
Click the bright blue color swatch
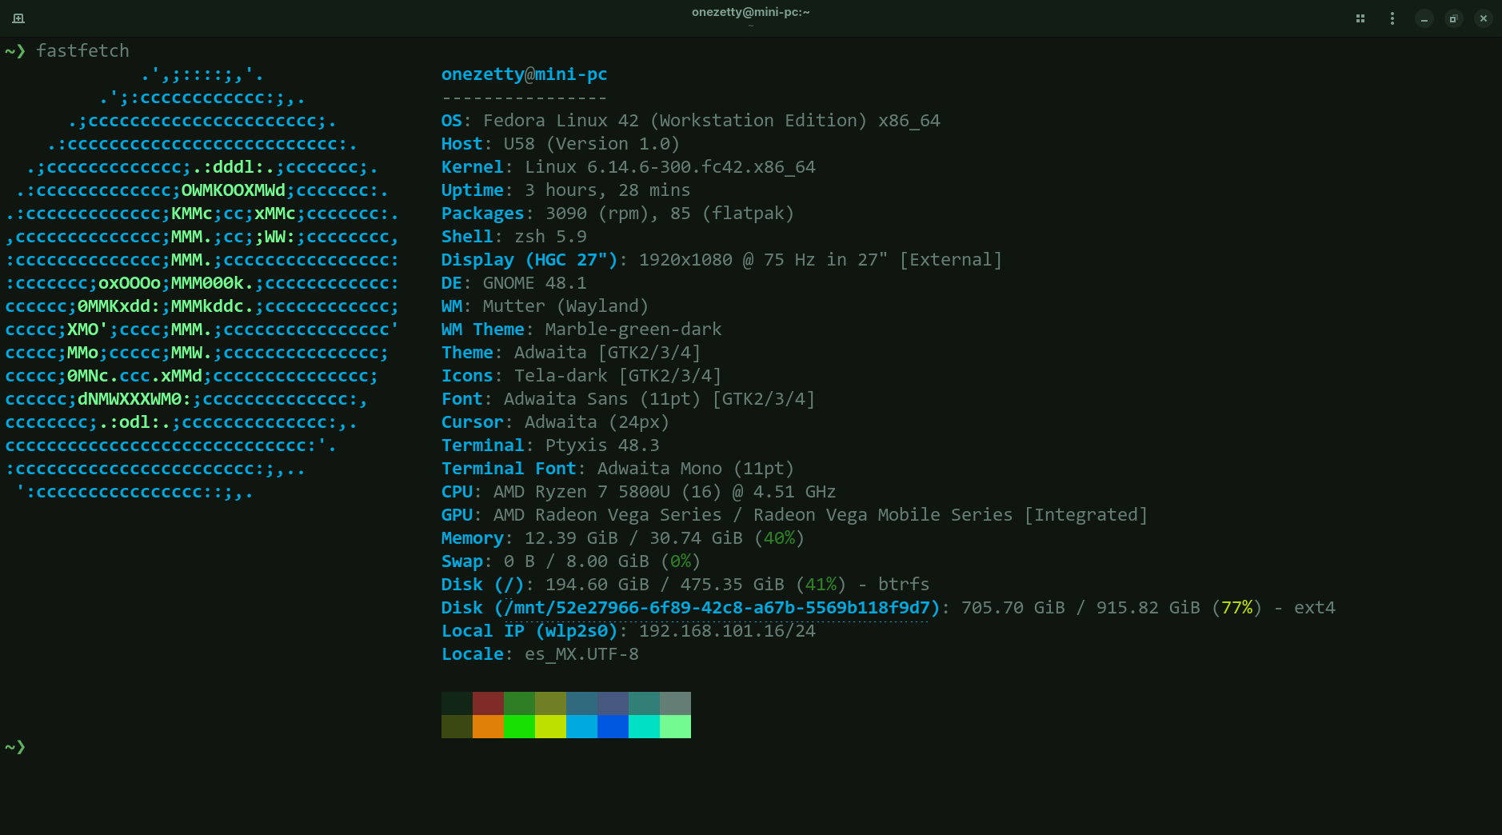(x=613, y=726)
